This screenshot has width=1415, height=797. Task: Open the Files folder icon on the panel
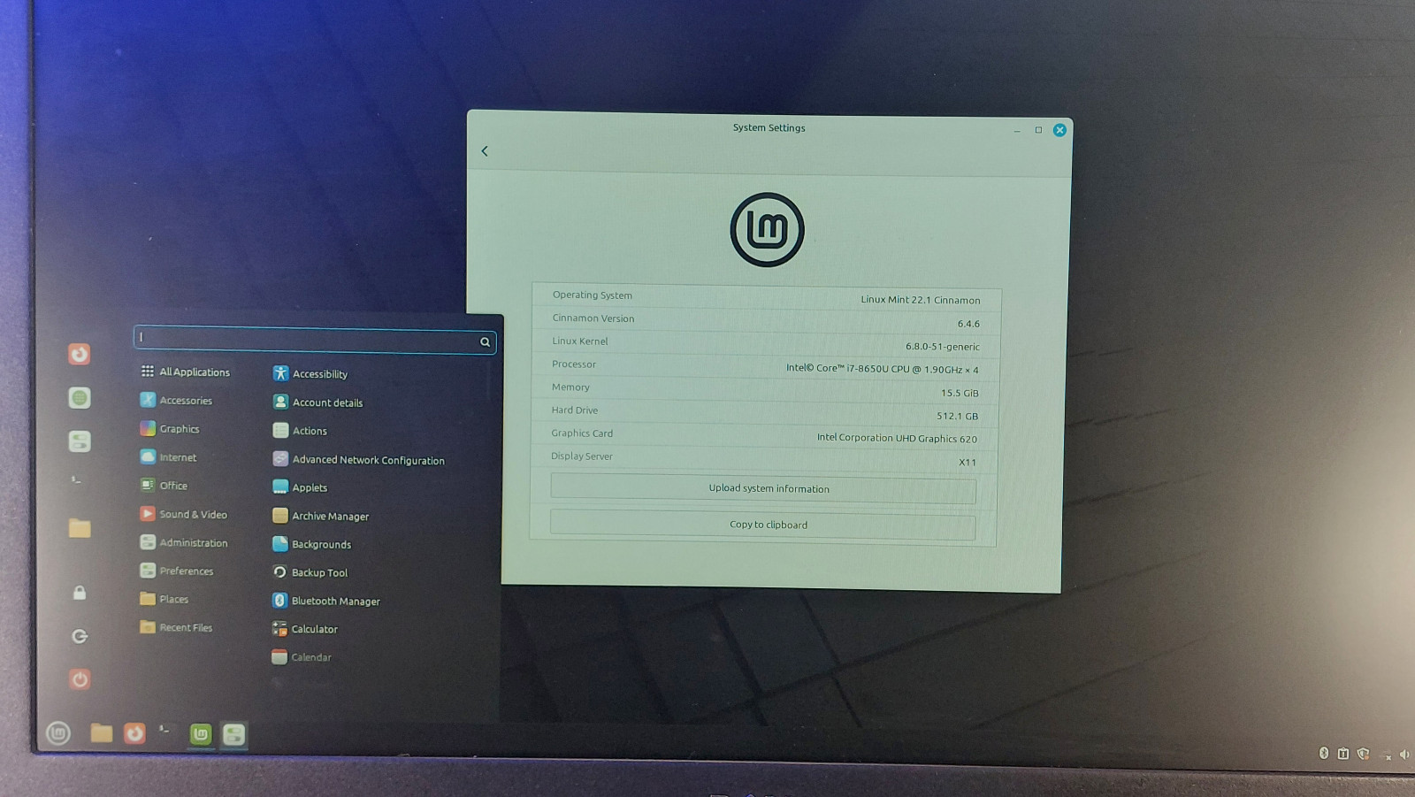[x=102, y=733]
